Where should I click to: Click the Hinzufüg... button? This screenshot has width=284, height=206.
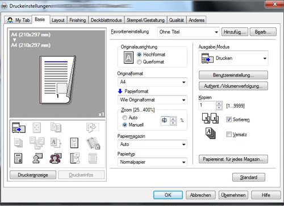[235, 32]
